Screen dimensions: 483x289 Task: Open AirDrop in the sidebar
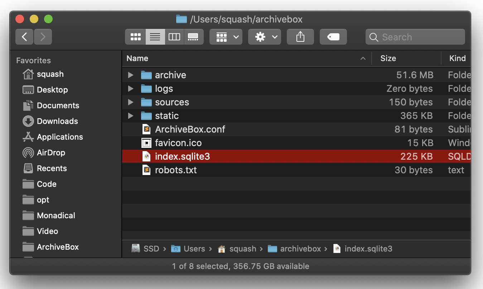coord(44,153)
